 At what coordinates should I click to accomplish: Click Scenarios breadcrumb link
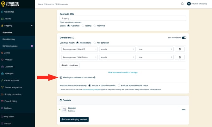coord(50,4)
